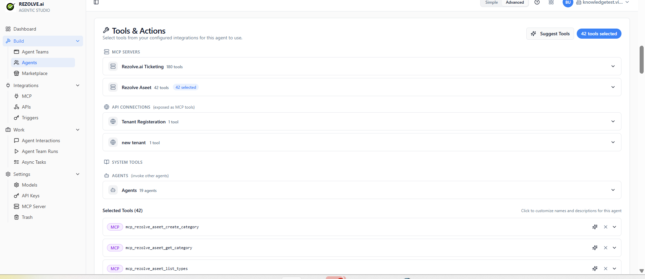The image size is (645, 279).
Task: Expand the Agents 19 agents row
Action: click(613, 190)
